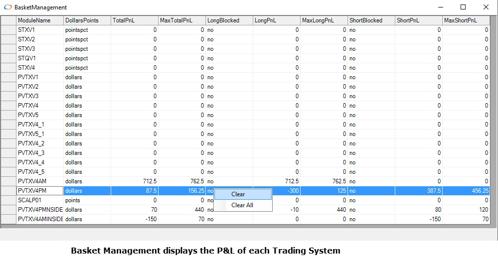
Task: Click the MaxTotalPnL column header
Action: click(x=181, y=20)
